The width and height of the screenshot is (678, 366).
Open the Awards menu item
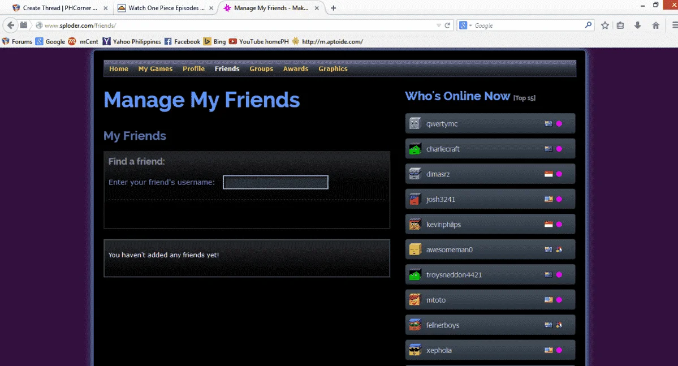point(296,69)
